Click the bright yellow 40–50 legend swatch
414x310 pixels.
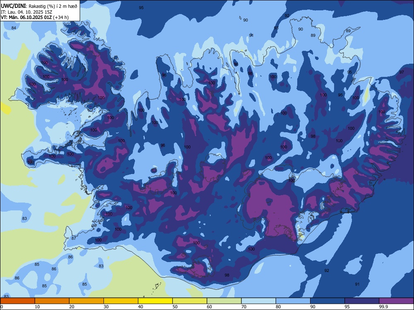155,301
